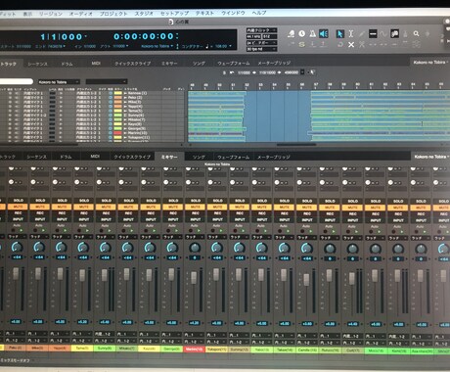Select the Pointer tool in the toolbar
This screenshot has width=450, height=372.
tap(339, 34)
